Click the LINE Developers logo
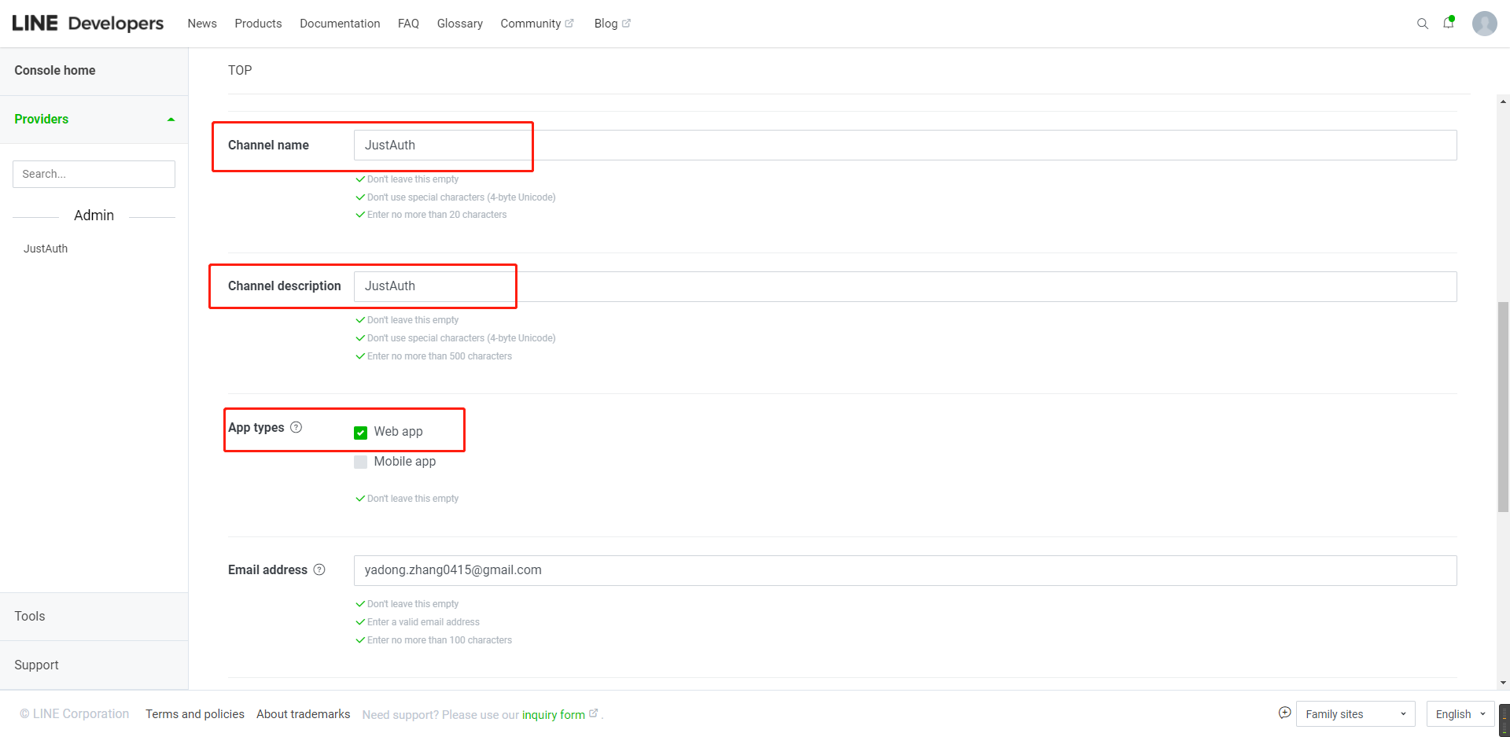Image resolution: width=1510 pixels, height=737 pixels. [x=87, y=24]
